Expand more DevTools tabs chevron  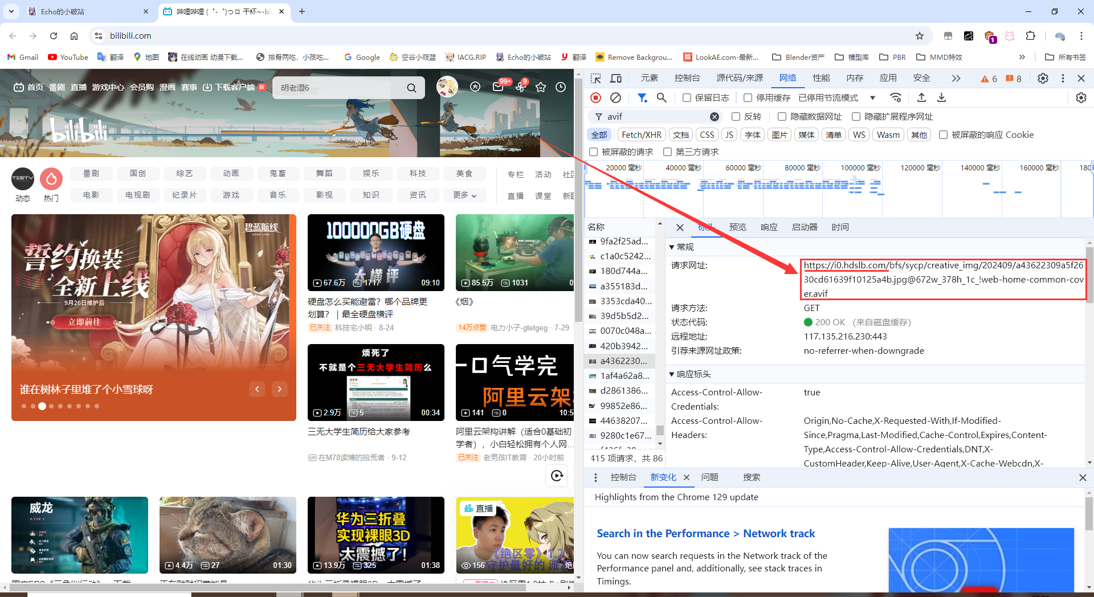[x=956, y=78]
